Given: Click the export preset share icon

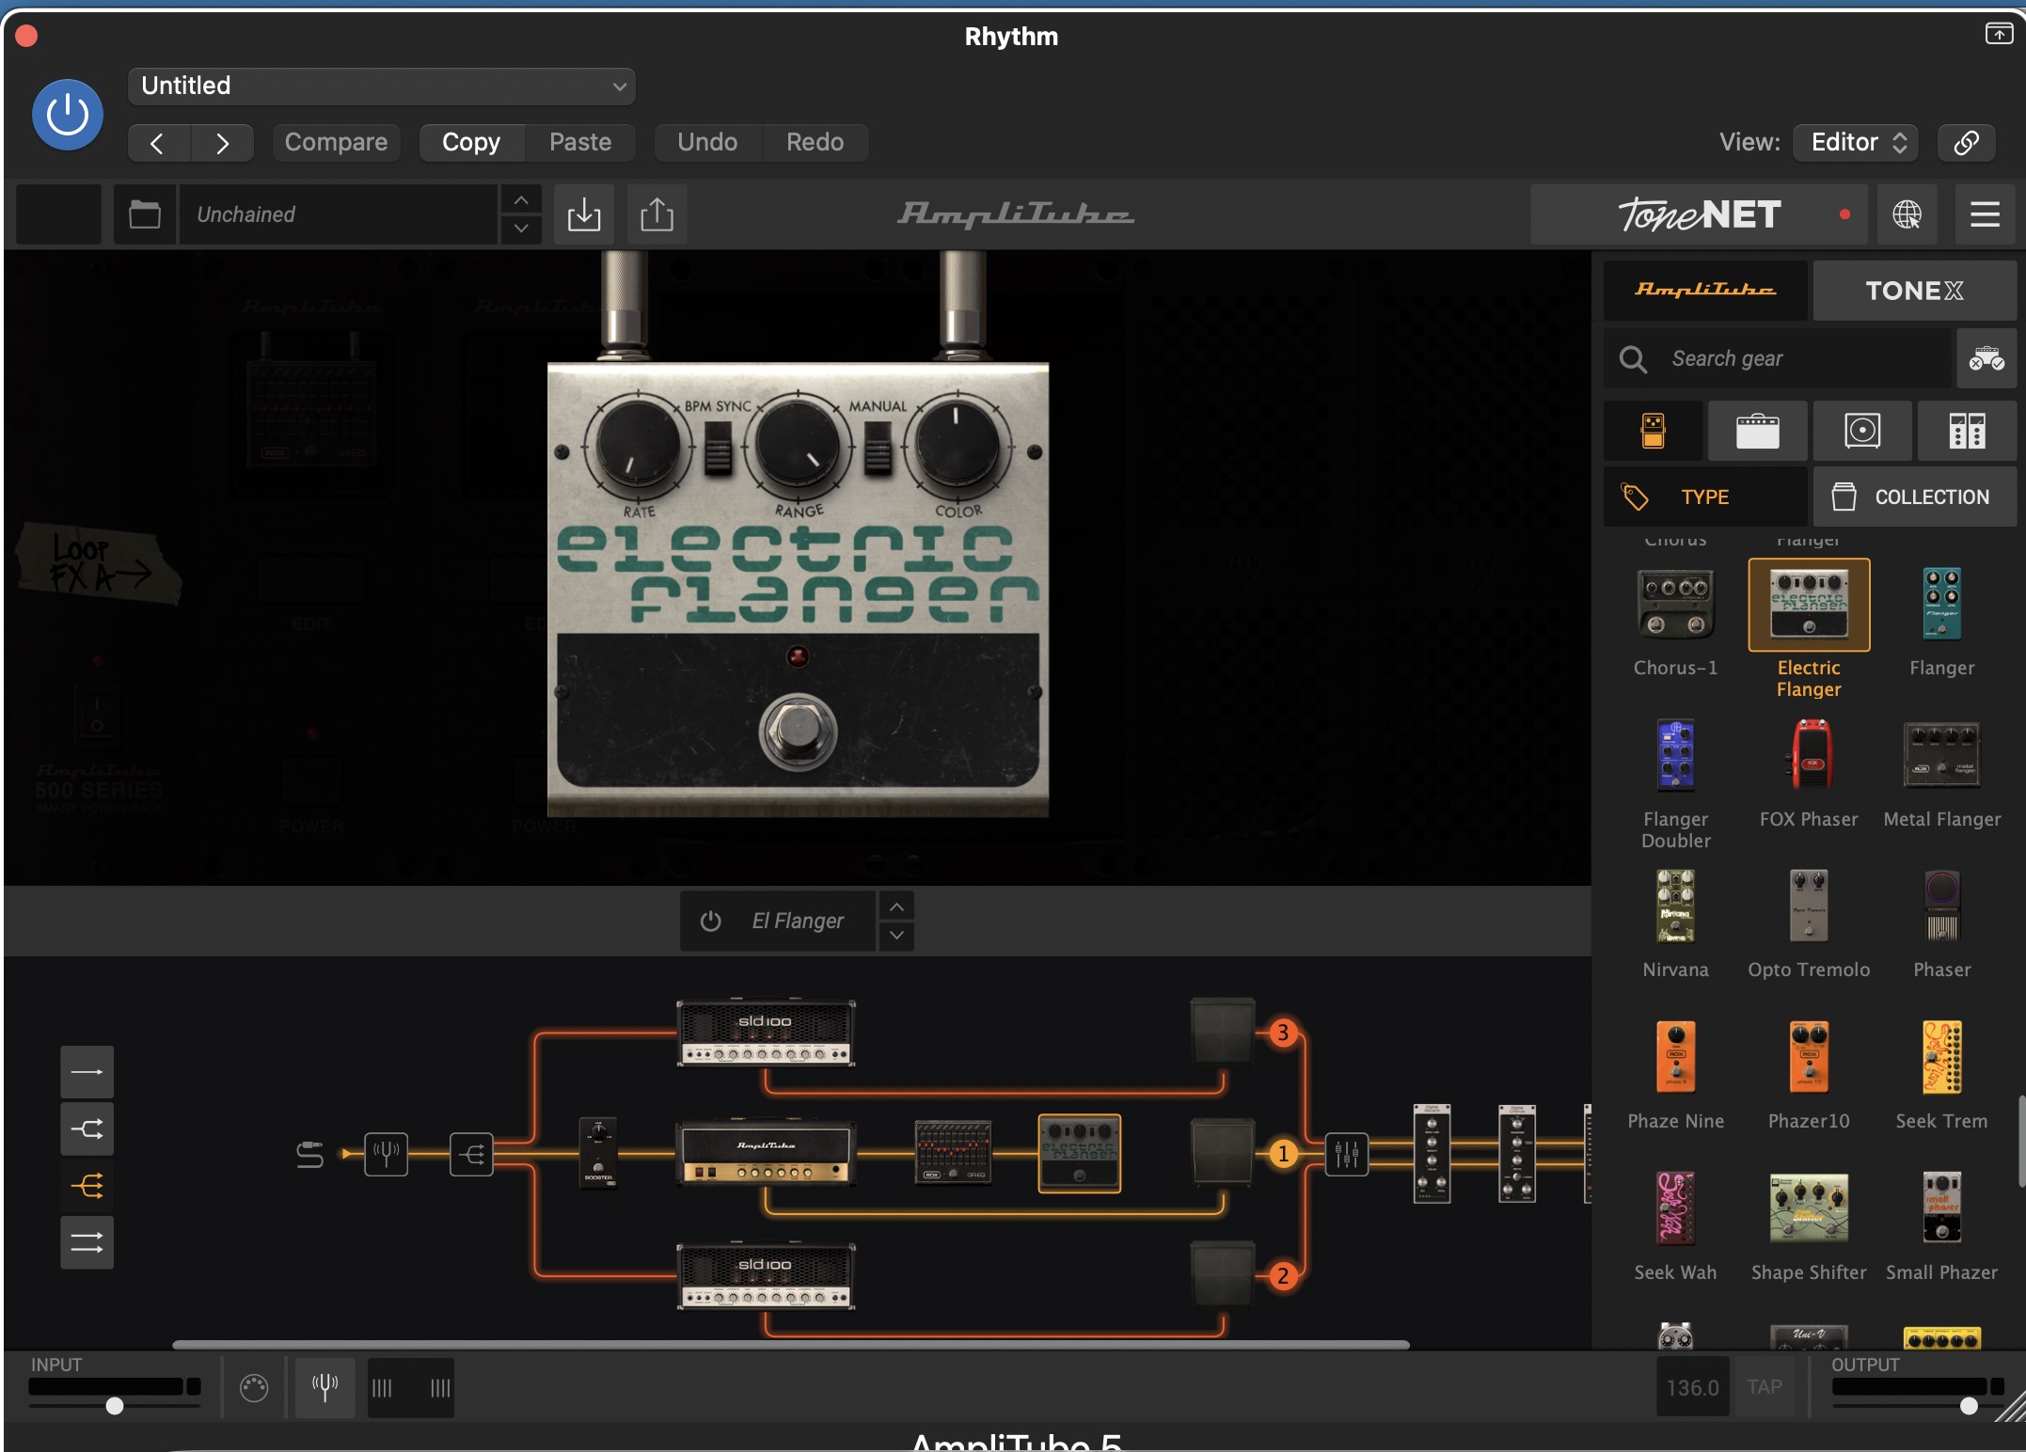Looking at the screenshot, I should pyautogui.click(x=657, y=214).
